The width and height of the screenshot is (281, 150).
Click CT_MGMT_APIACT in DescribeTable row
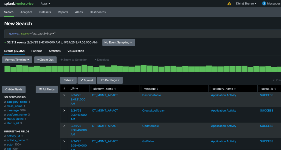(105, 95)
